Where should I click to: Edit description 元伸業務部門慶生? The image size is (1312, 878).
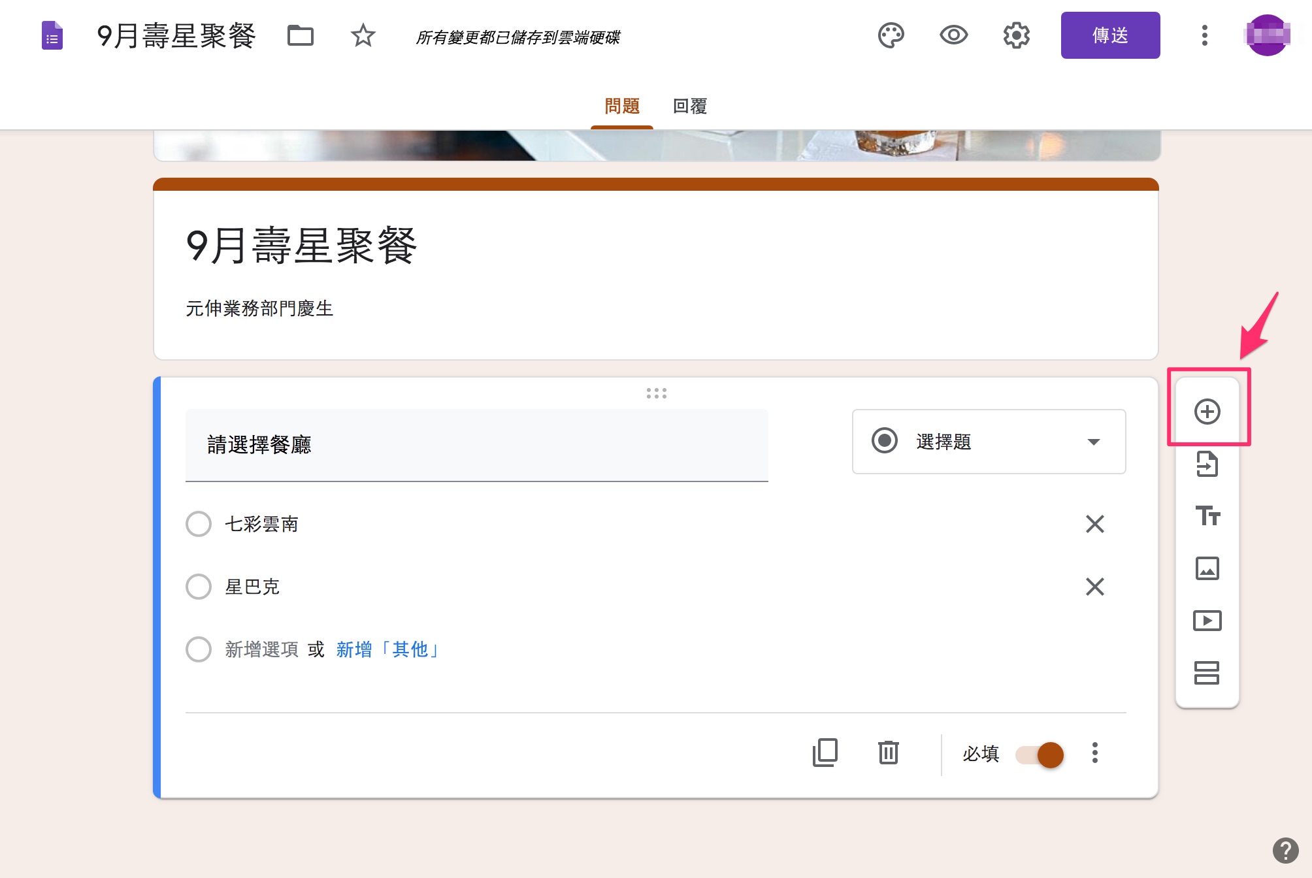[259, 308]
